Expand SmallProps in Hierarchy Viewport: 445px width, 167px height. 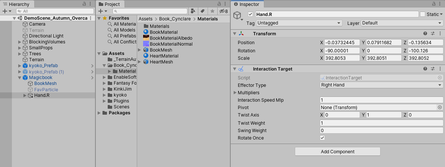(x=20, y=48)
